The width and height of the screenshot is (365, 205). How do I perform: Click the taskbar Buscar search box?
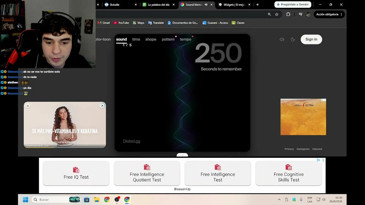(x=56, y=200)
